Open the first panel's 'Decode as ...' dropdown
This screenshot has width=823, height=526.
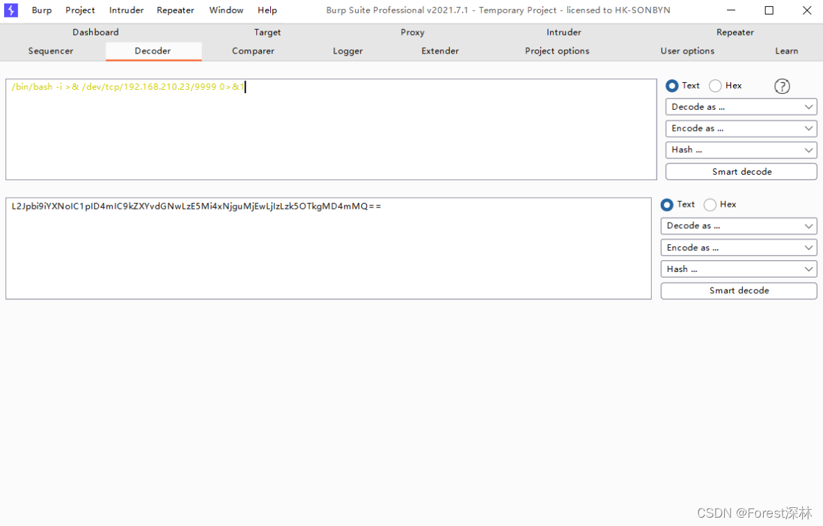click(741, 107)
